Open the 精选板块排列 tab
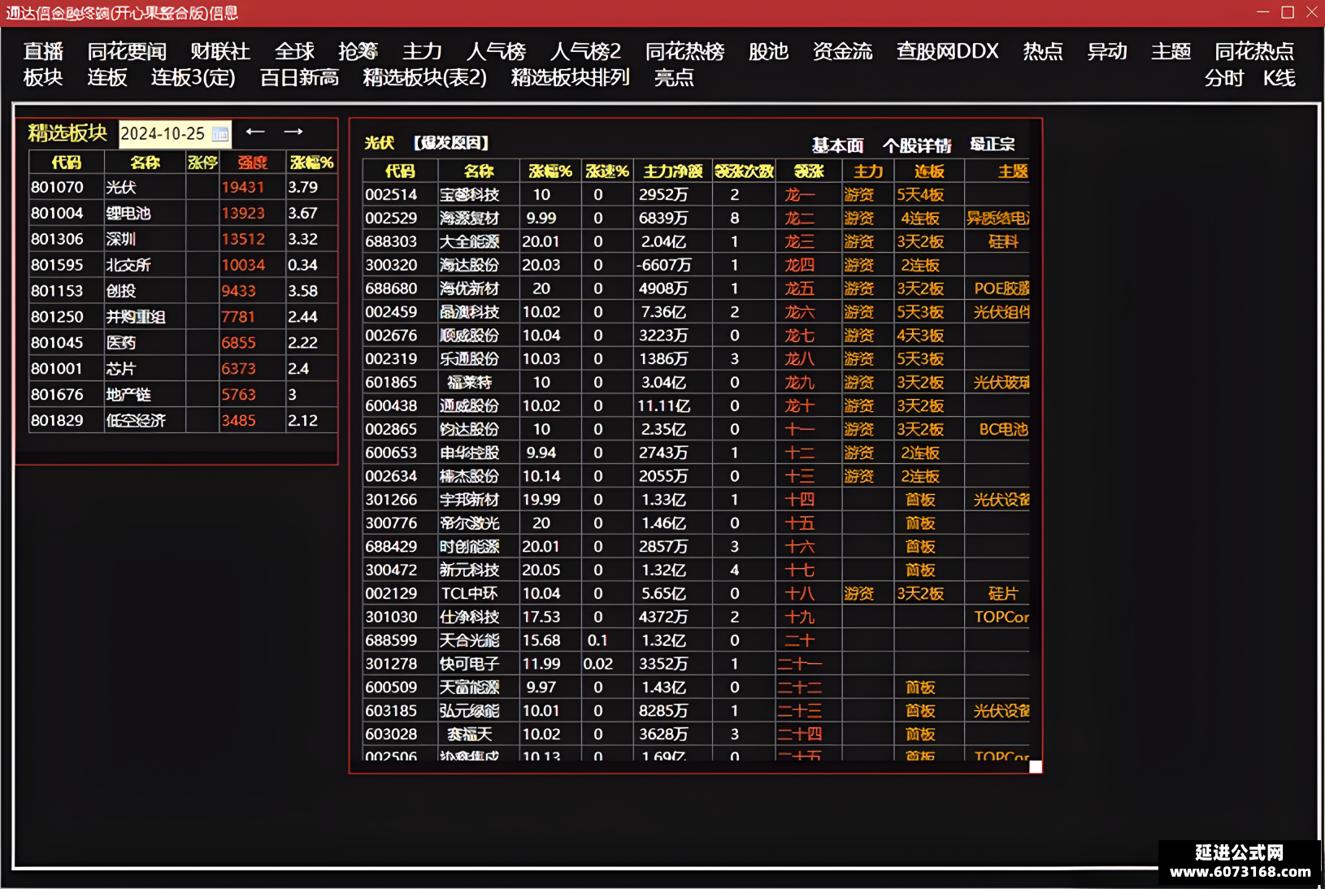 (x=571, y=78)
